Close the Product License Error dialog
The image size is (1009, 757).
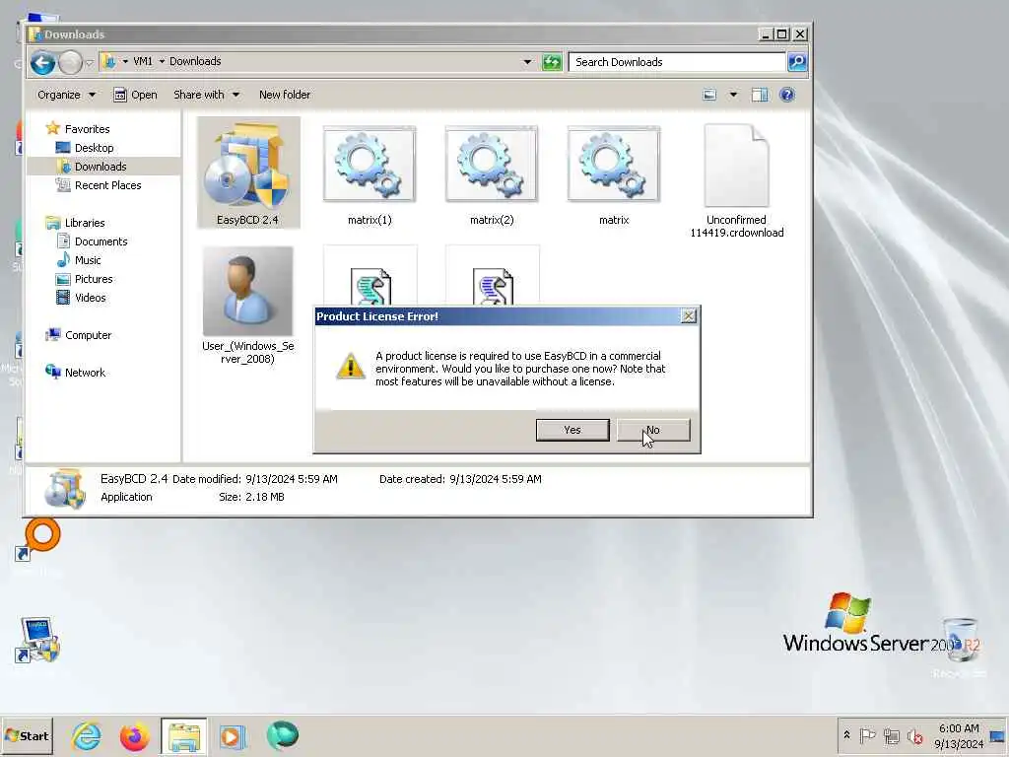point(688,316)
